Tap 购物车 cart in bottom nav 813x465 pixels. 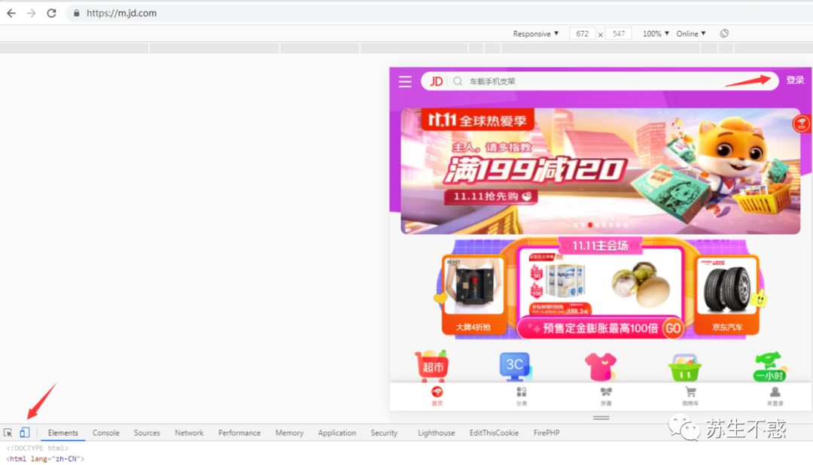(690, 396)
